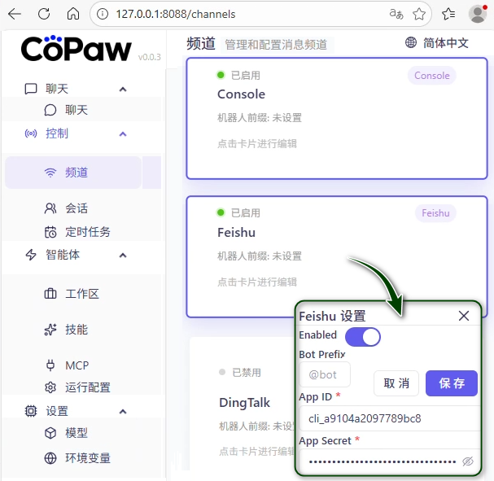Viewport: 494px width, 481px height.
Task: Click the 频道 page title
Action: click(x=201, y=43)
